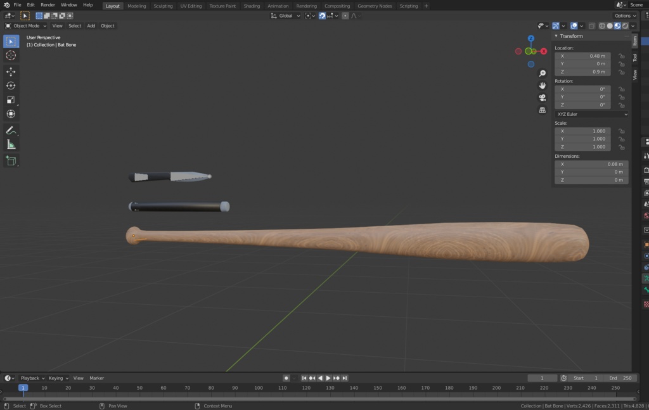Click the zoom view magnifier icon
This screenshot has width=649, height=410.
point(543,74)
